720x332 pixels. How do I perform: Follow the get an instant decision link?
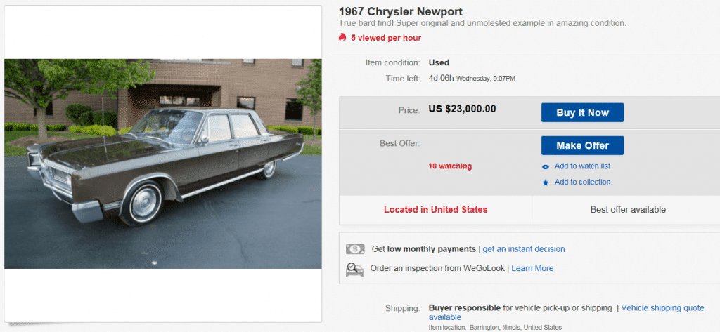[524, 249]
